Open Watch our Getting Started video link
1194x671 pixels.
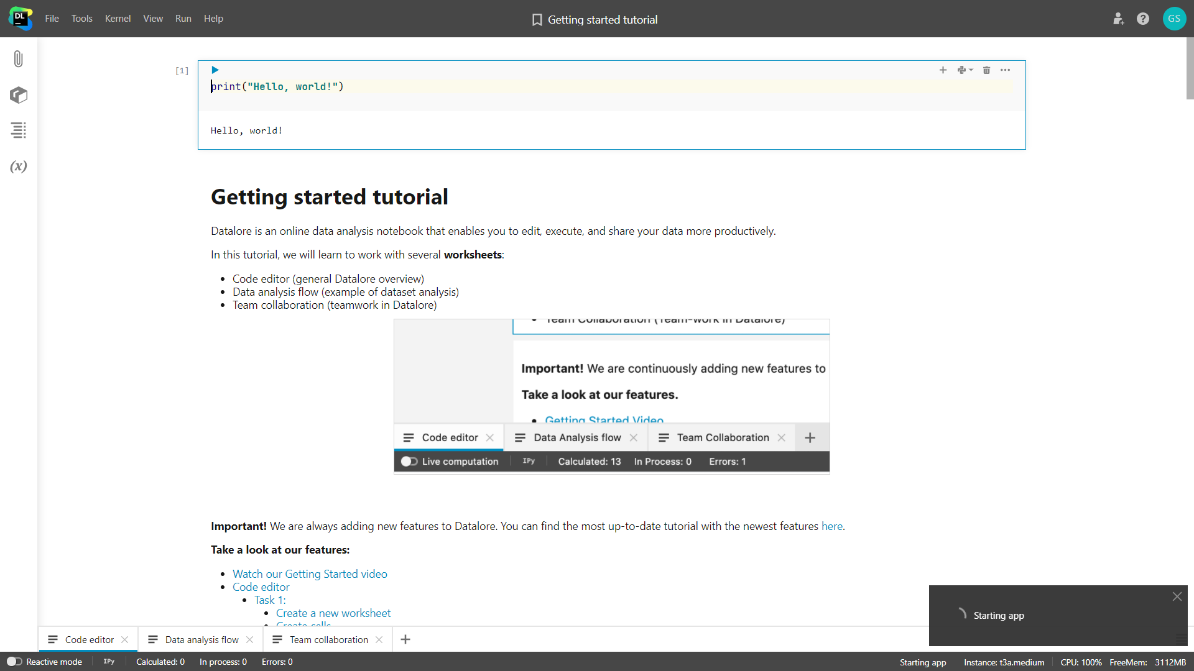310,574
